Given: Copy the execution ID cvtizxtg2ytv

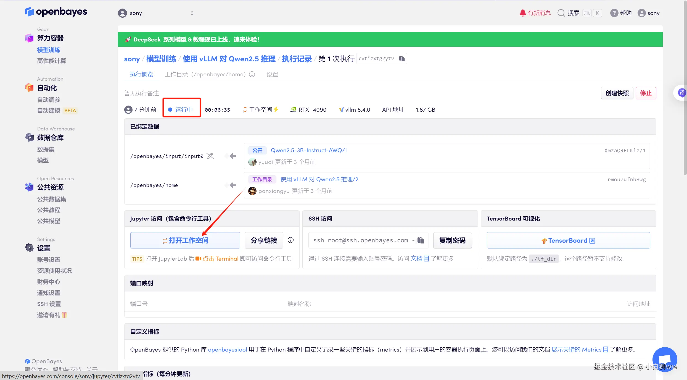Looking at the screenshot, I should (402, 59).
